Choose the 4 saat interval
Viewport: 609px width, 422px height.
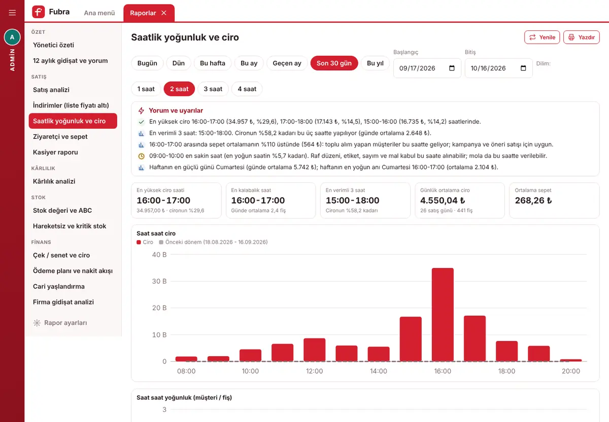247,89
